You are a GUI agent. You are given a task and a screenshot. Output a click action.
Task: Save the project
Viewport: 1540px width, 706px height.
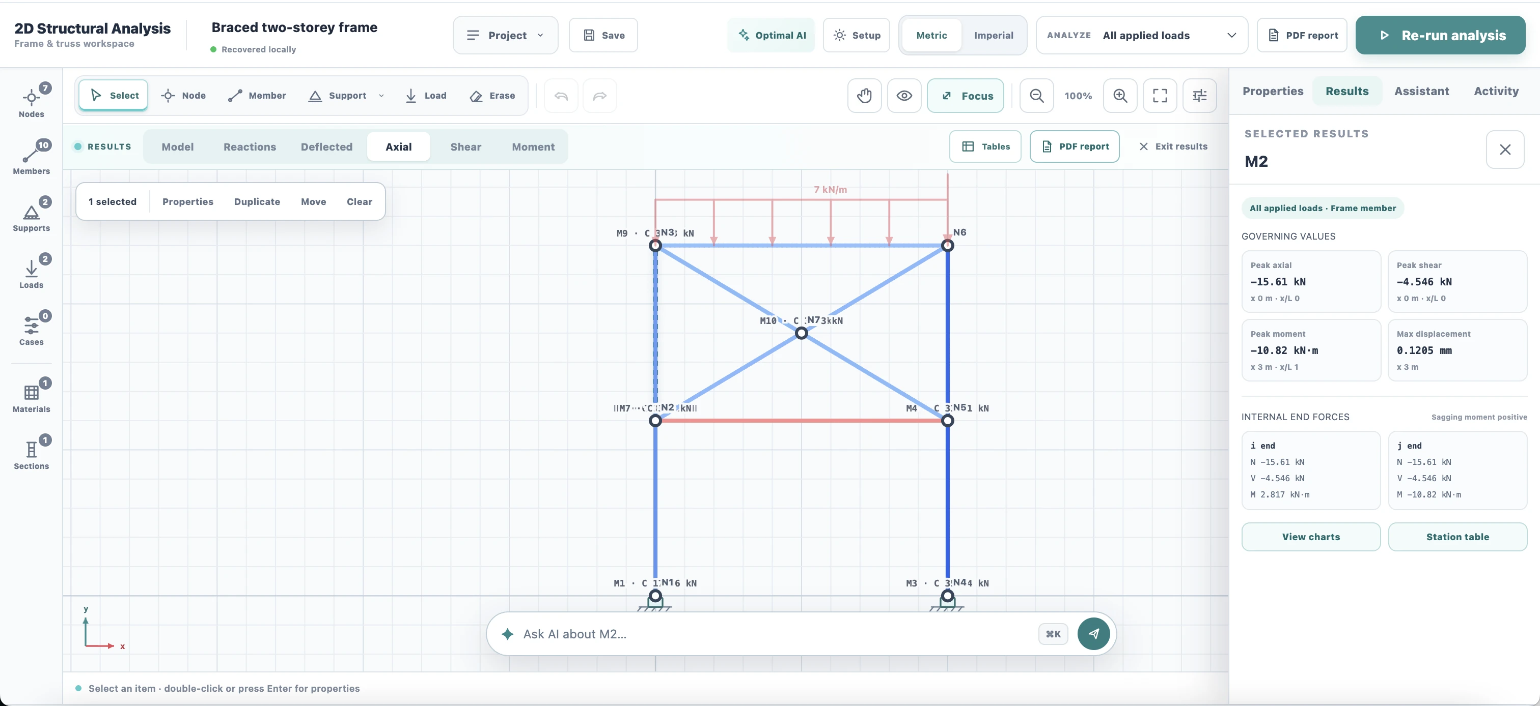click(x=603, y=35)
